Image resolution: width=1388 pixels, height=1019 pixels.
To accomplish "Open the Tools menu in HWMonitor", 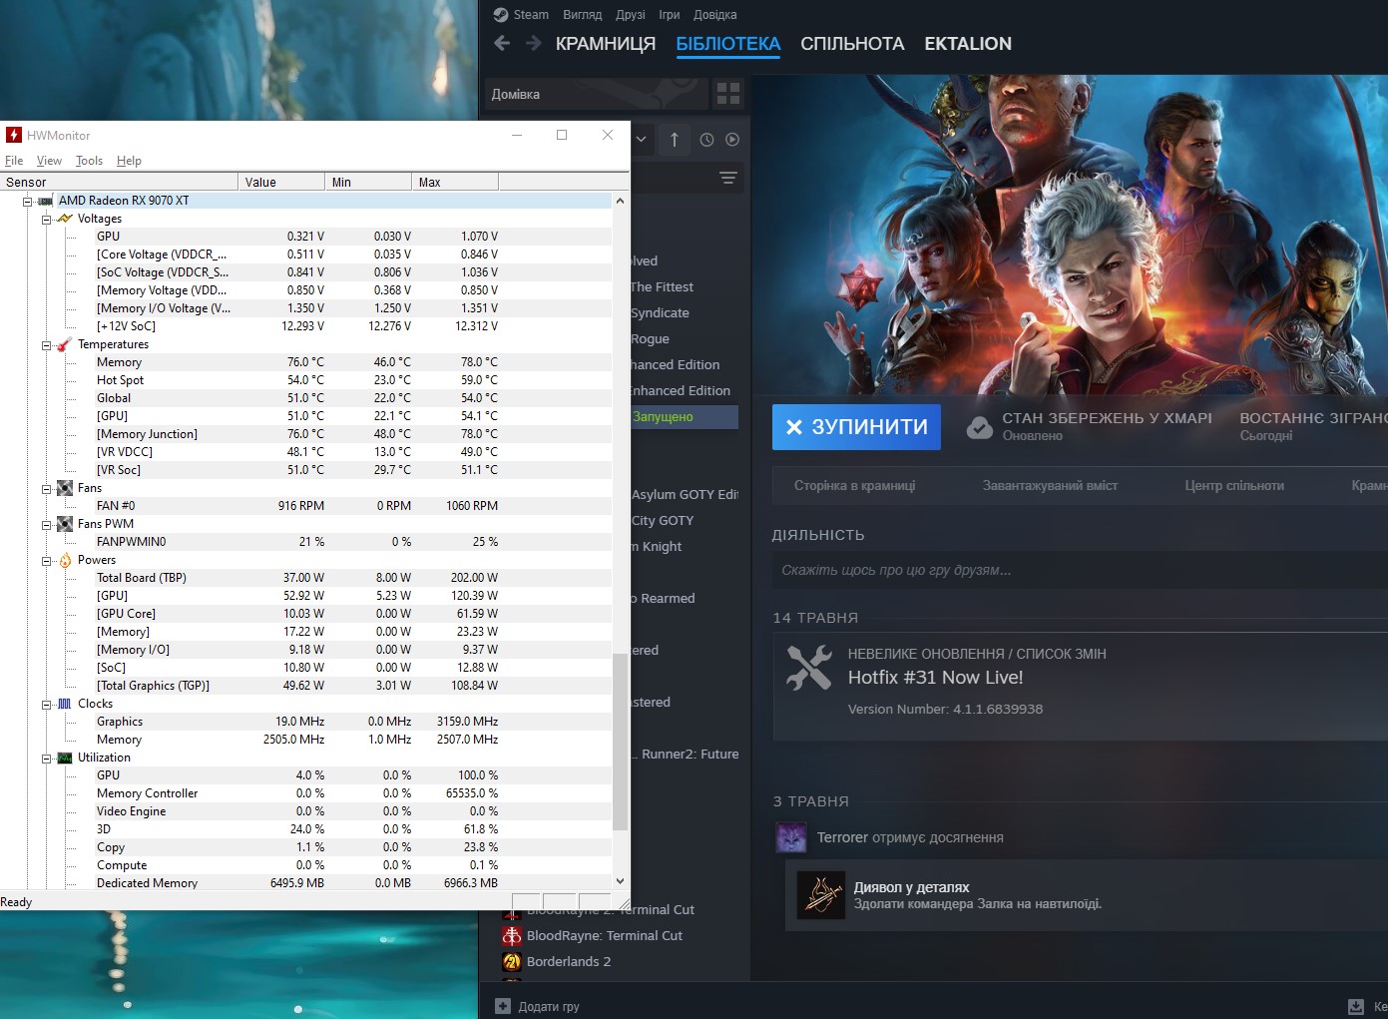I will click(x=89, y=161).
